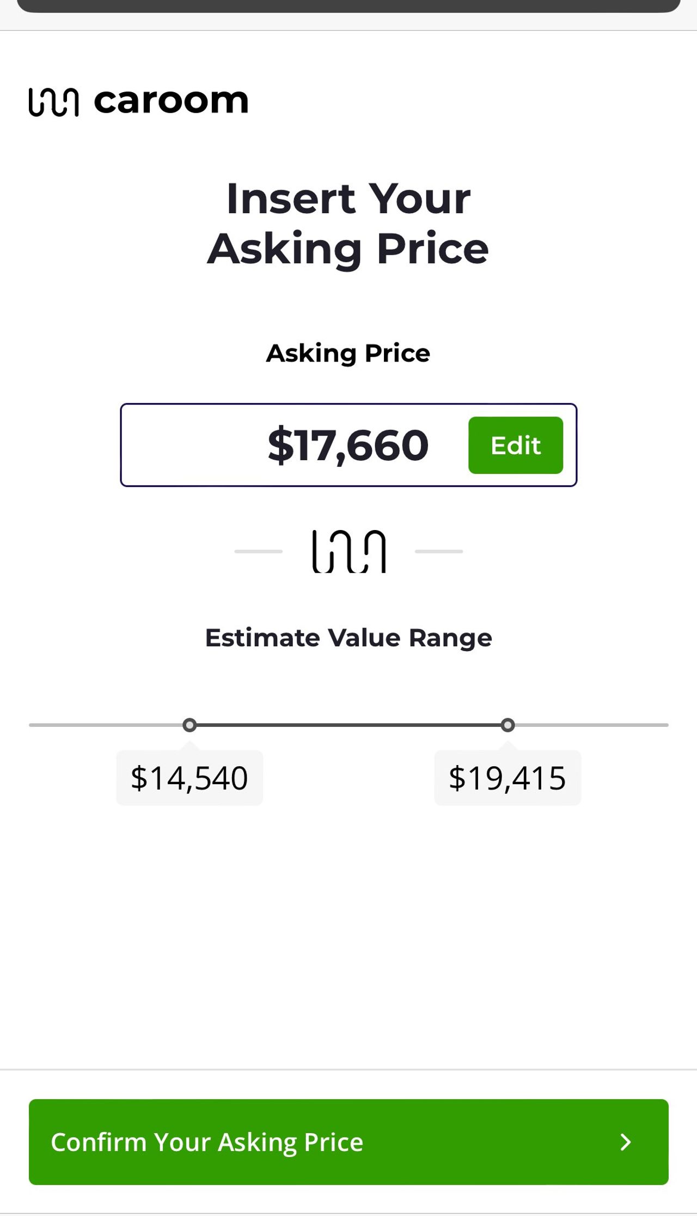Click the Asking Price label

point(348,353)
